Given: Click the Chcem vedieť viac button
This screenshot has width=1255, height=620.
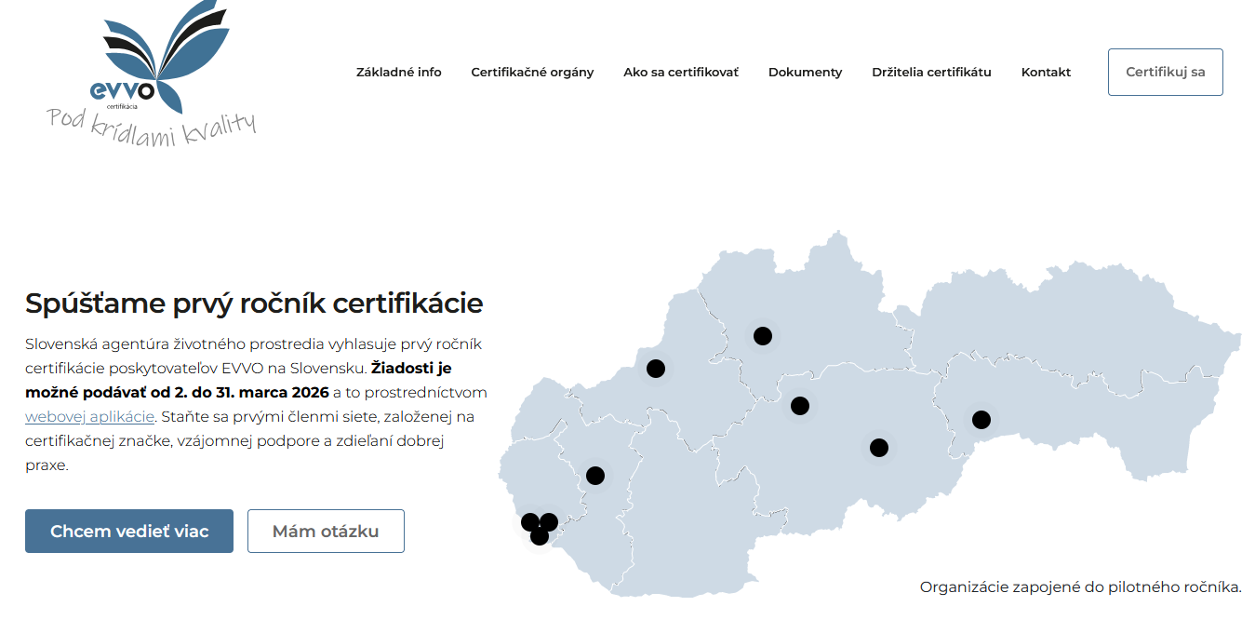Looking at the screenshot, I should coord(129,532).
